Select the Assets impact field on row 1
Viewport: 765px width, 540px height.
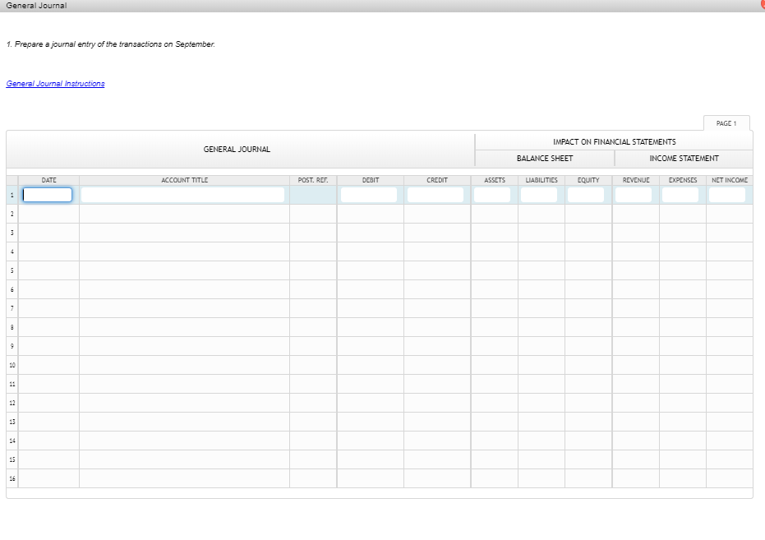(x=492, y=195)
